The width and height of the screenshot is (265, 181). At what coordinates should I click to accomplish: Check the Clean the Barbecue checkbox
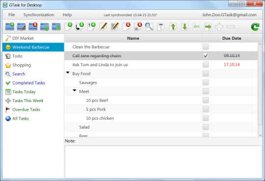click(x=206, y=47)
